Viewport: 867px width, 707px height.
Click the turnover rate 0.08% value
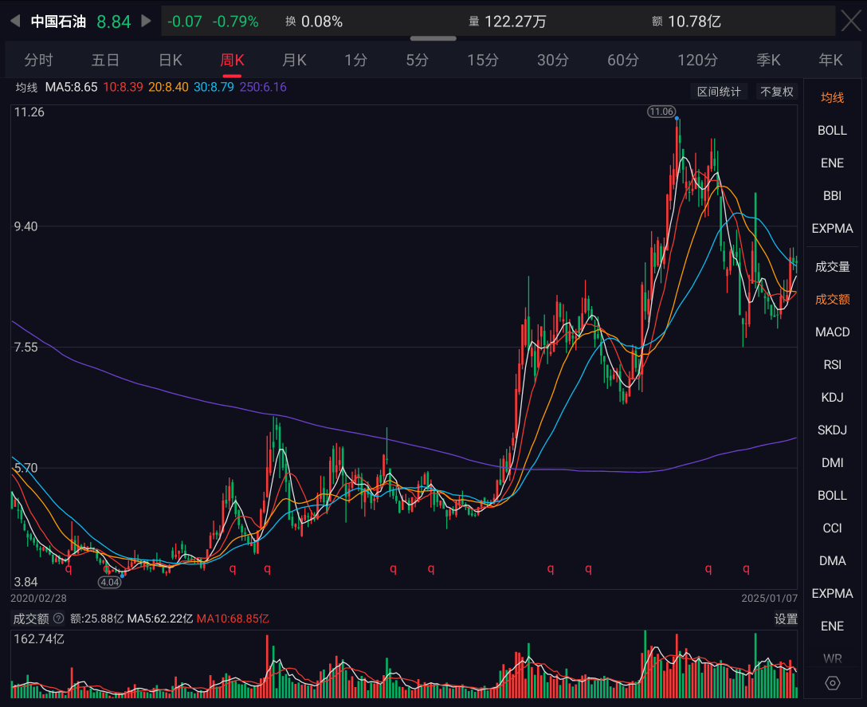click(x=322, y=22)
